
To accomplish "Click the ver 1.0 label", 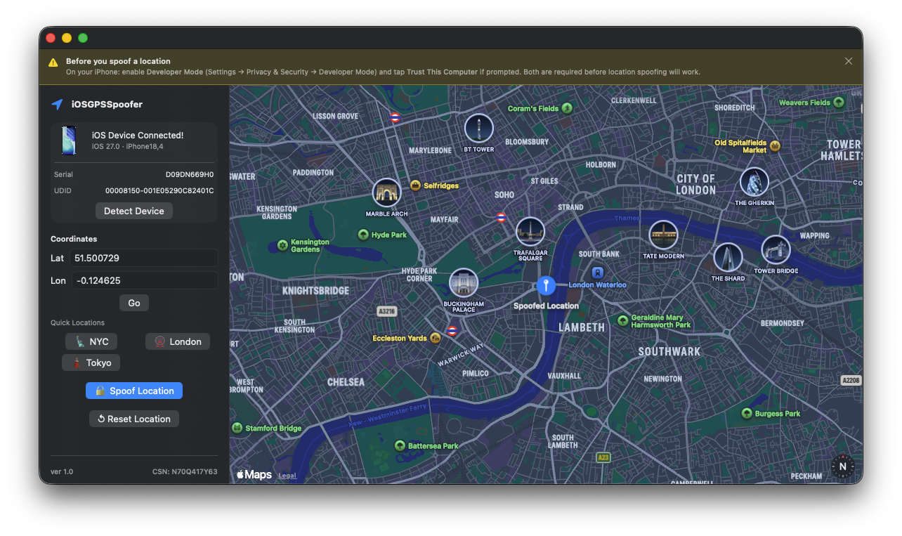I will [62, 471].
